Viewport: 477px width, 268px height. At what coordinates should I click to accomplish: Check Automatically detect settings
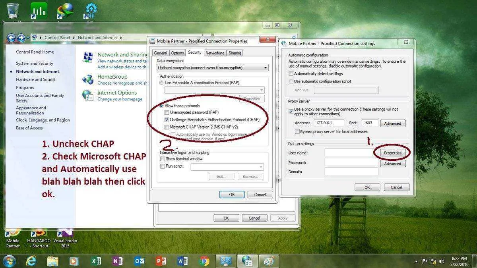click(x=291, y=73)
